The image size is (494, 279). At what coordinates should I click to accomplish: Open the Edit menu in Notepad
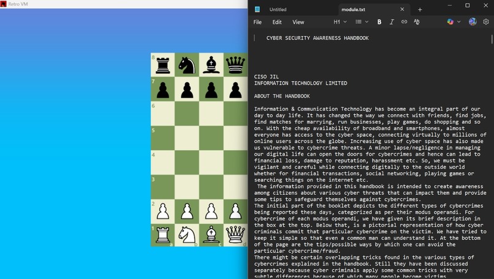tap(277, 22)
